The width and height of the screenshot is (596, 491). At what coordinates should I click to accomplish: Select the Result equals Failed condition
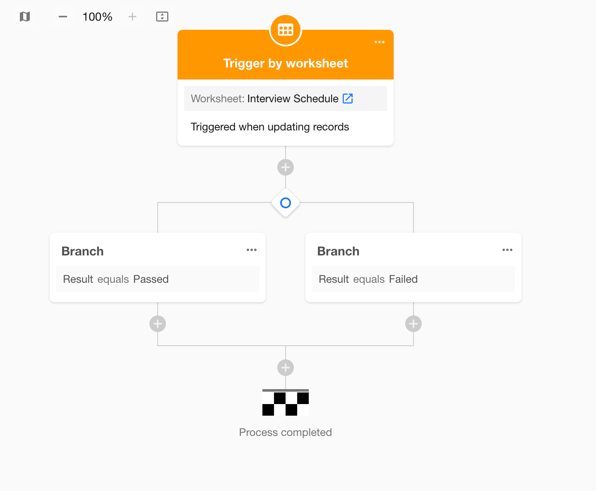[413, 279]
